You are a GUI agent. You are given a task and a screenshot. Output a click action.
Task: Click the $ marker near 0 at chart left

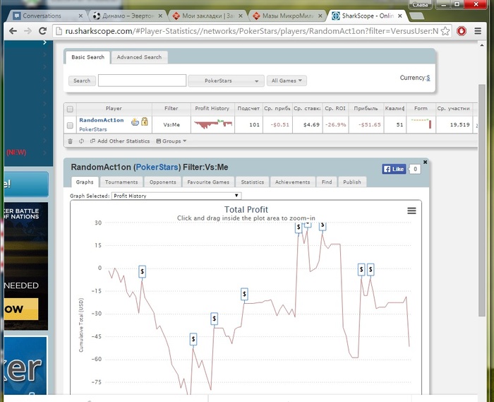coord(142,271)
